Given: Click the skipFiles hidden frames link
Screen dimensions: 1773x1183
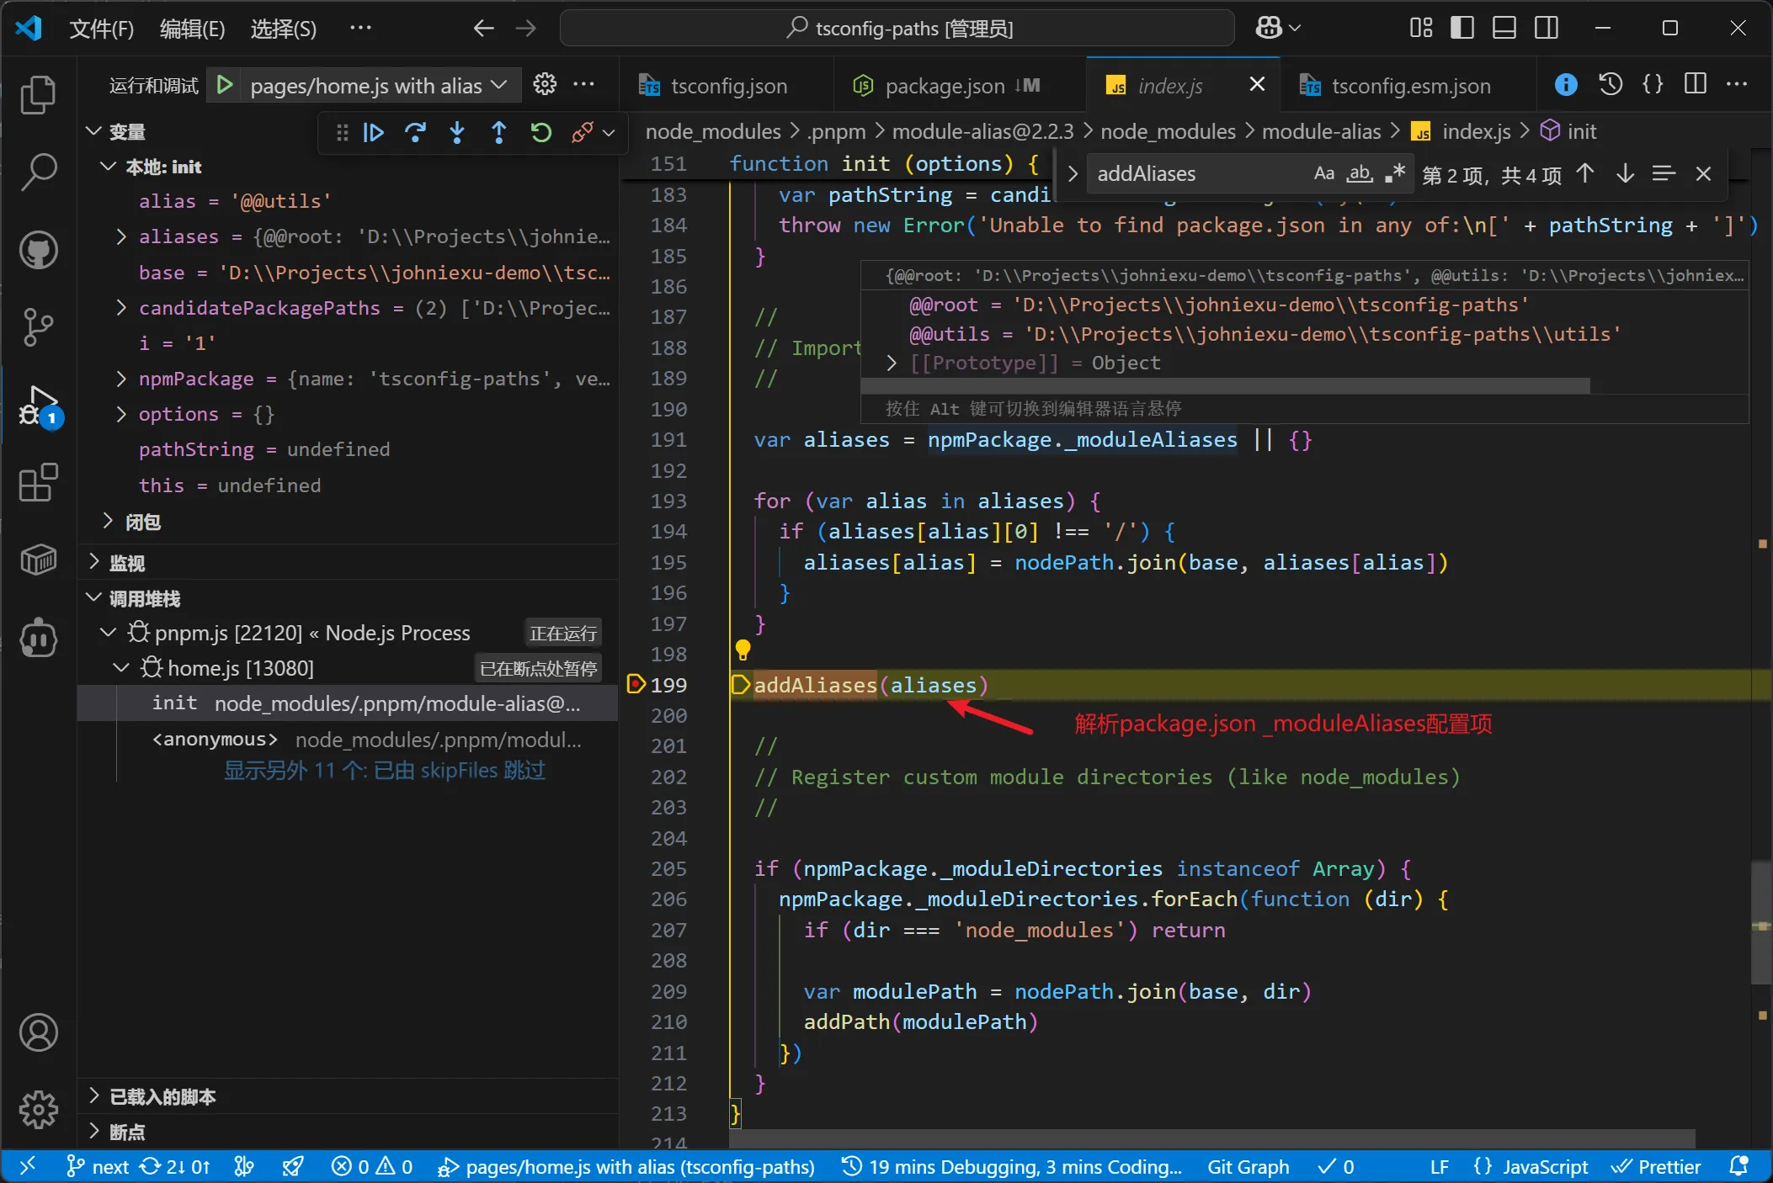Looking at the screenshot, I should (x=384, y=770).
